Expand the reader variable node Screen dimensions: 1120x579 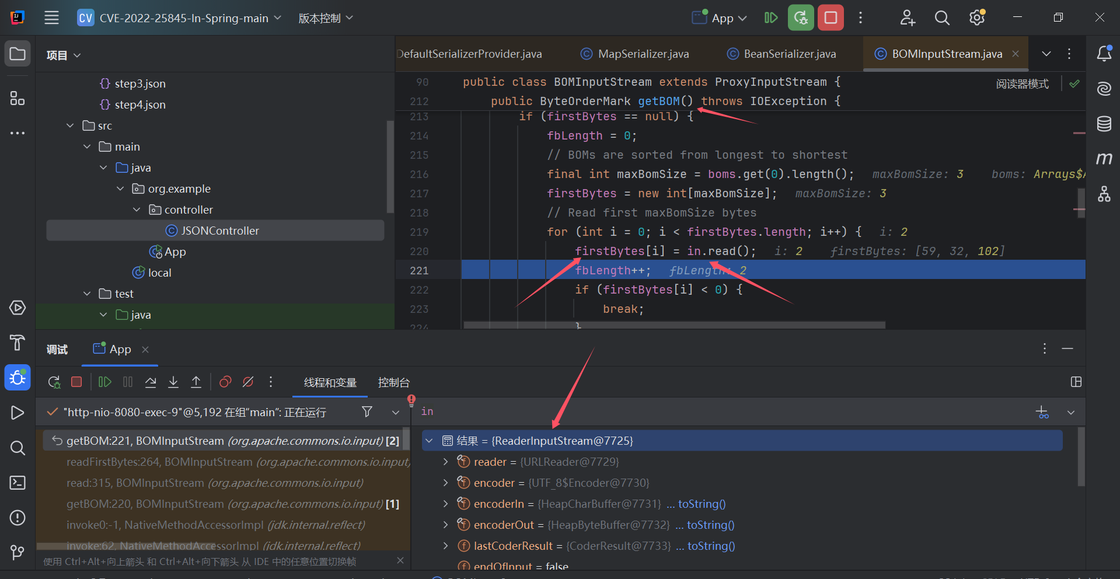tap(445, 462)
